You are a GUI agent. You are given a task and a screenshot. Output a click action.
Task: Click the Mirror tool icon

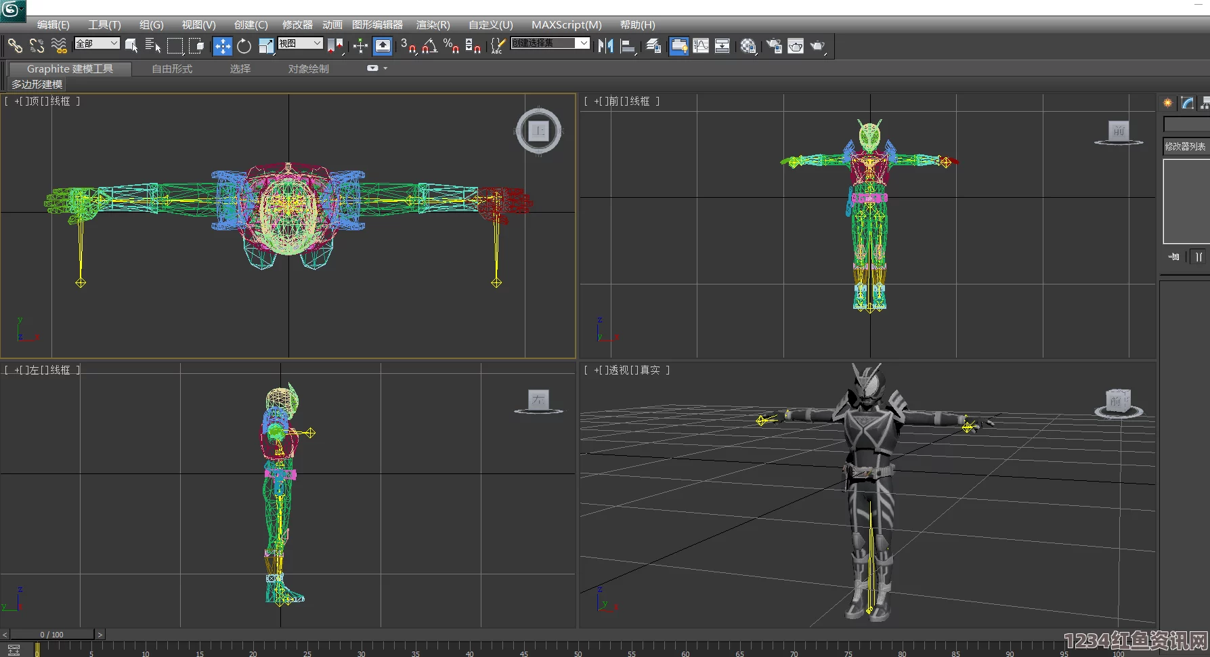tap(605, 45)
